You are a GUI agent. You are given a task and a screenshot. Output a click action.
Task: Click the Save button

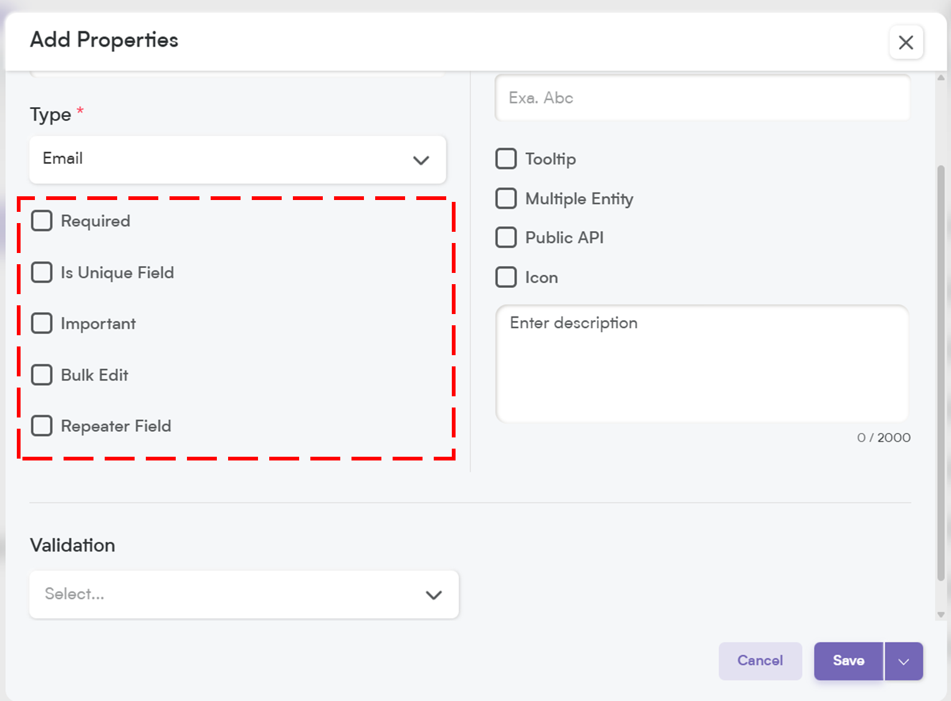pyautogui.click(x=849, y=661)
